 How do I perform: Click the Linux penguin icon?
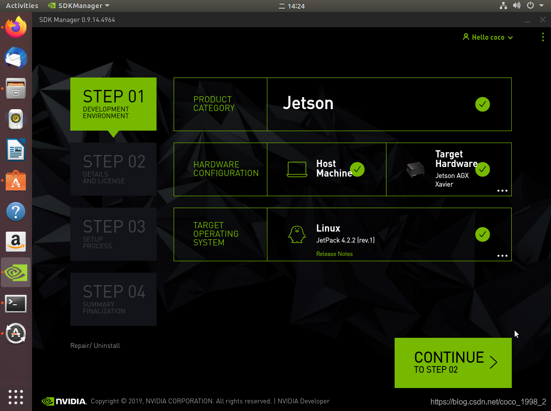pos(297,234)
